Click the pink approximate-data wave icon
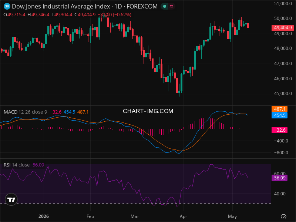The width and height of the screenshot is (296, 222). click(x=171, y=6)
